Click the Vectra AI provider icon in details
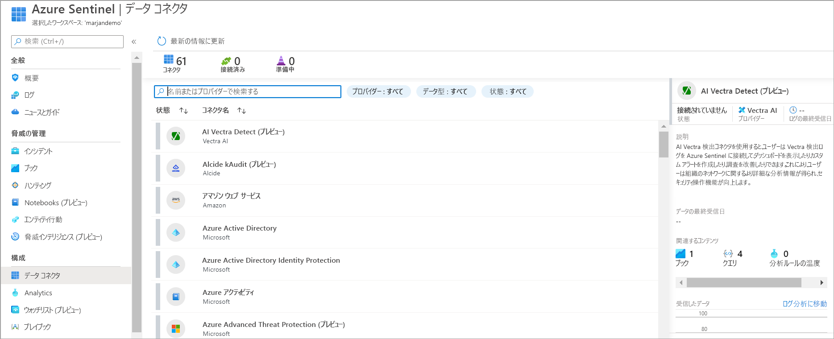Image resolution: width=834 pixels, height=339 pixels. pyautogui.click(x=742, y=110)
